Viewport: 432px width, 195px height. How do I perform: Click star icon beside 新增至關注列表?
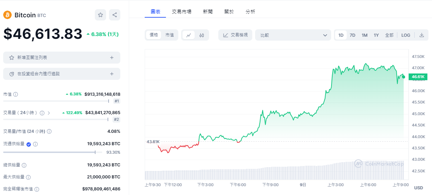12,58
